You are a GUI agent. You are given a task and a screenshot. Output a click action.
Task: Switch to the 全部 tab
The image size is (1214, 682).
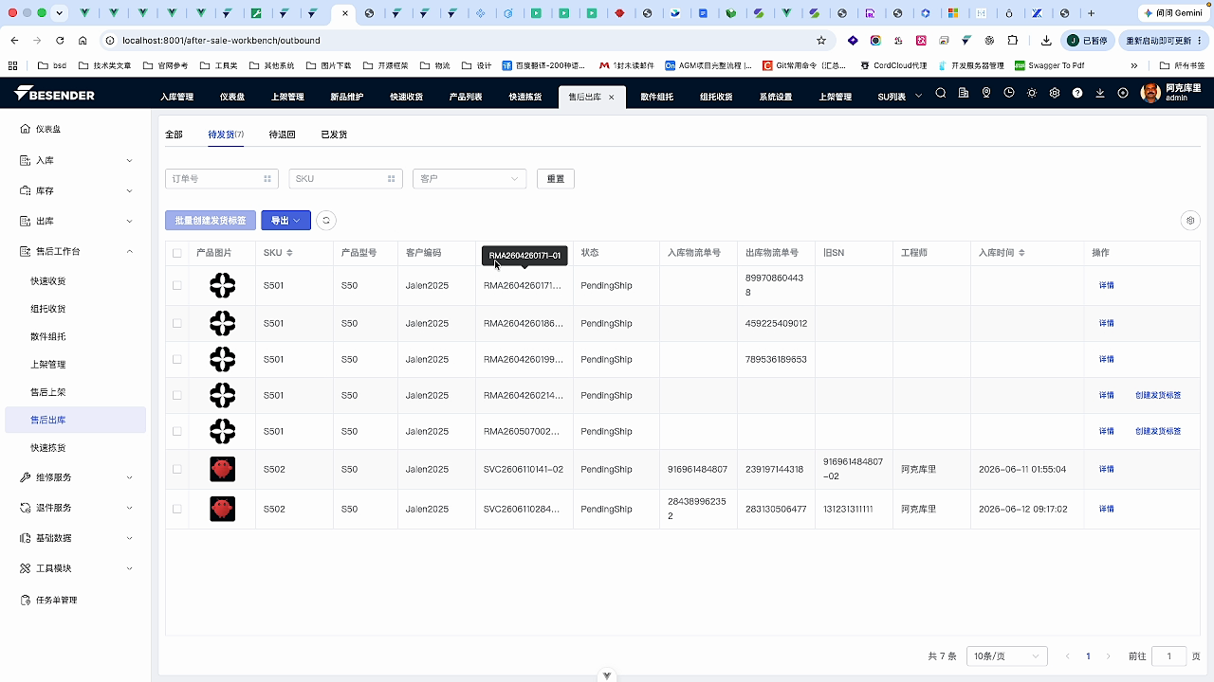[x=174, y=135]
